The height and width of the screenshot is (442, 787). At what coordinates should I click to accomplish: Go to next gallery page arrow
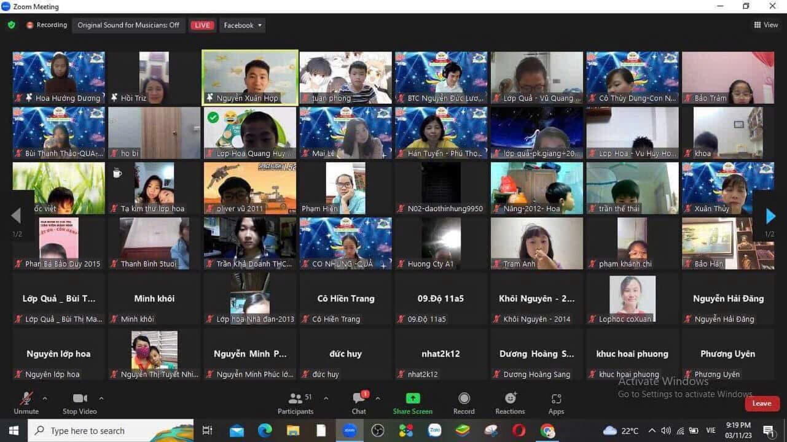pos(770,216)
